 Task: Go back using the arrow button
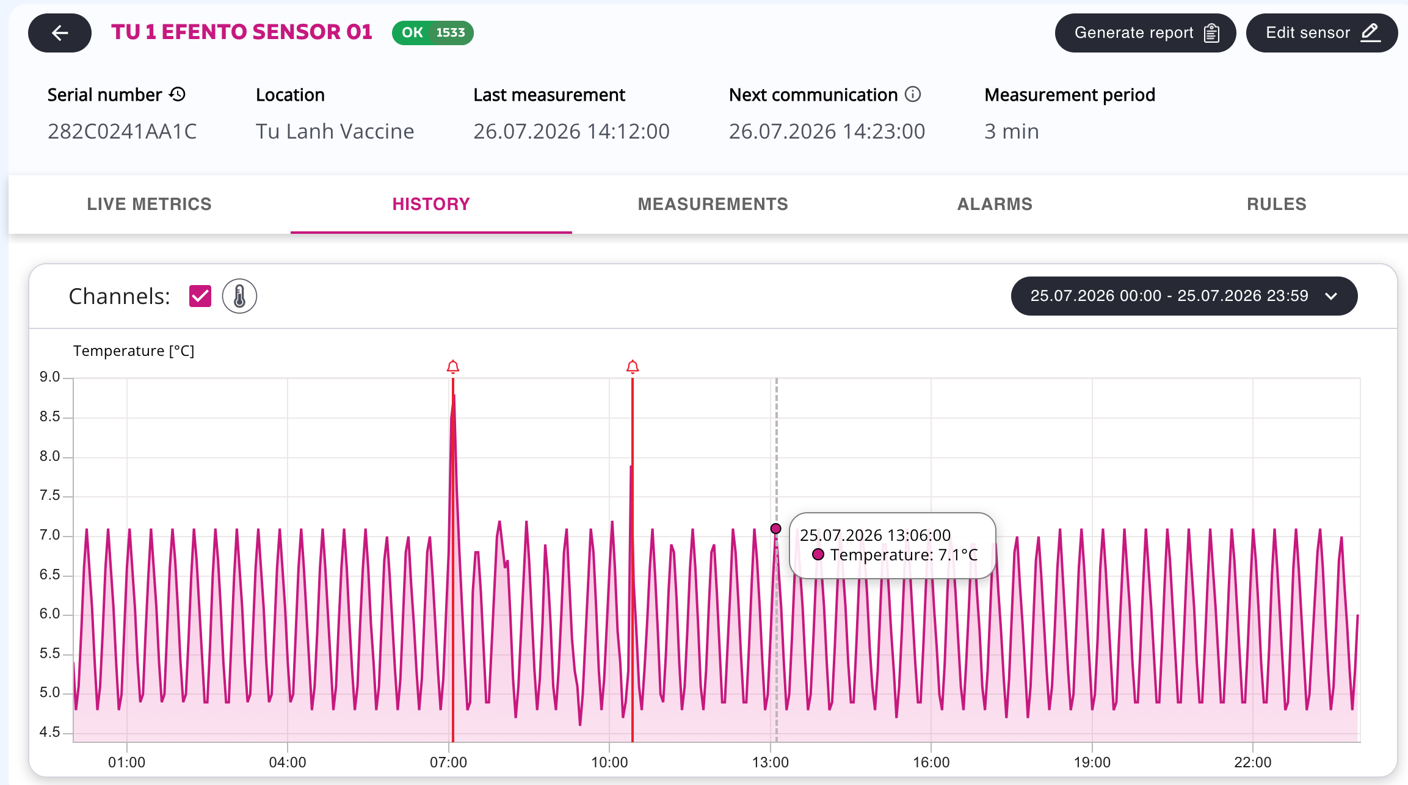click(60, 33)
